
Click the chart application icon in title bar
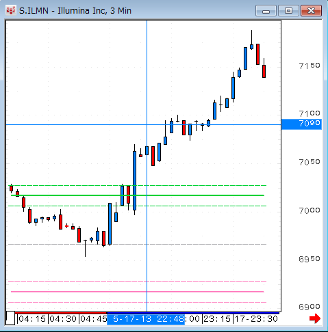pos(11,11)
